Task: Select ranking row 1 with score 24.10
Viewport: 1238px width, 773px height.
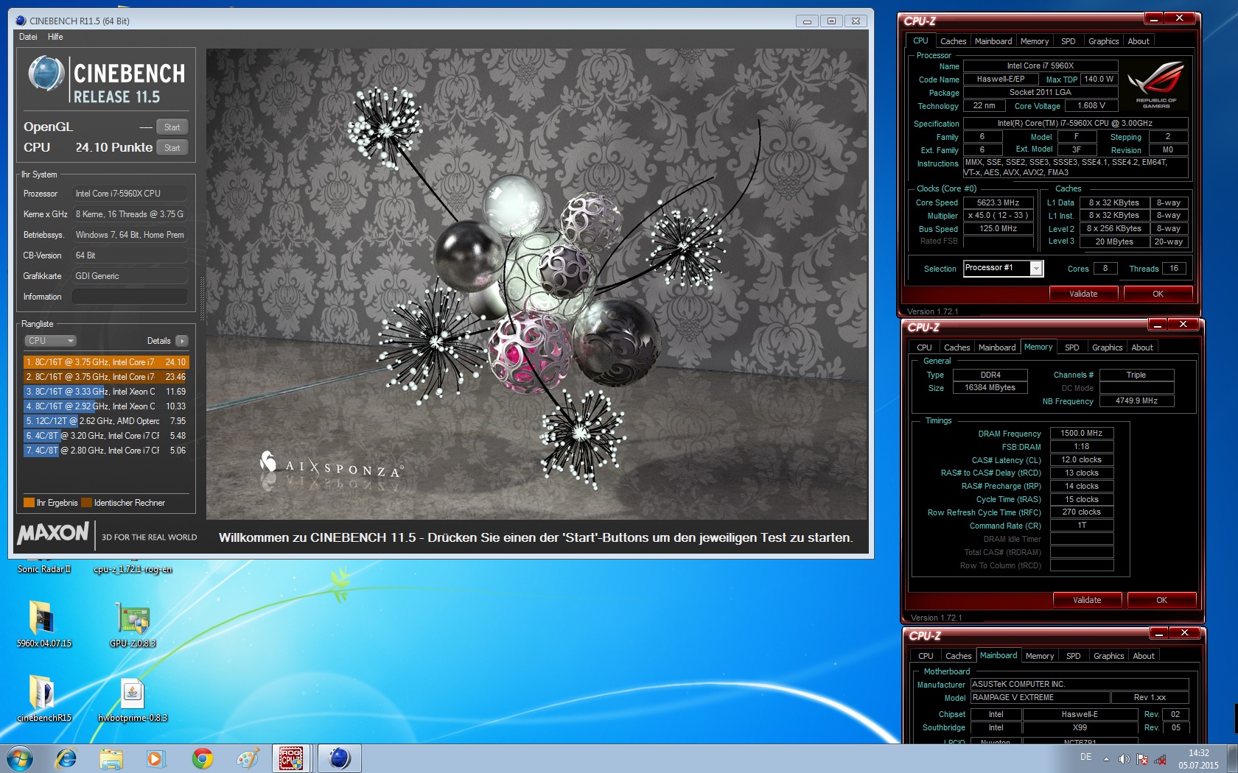Action: point(106,362)
